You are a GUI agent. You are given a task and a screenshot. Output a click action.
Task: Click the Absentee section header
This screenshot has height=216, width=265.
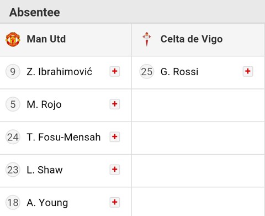click(35, 13)
